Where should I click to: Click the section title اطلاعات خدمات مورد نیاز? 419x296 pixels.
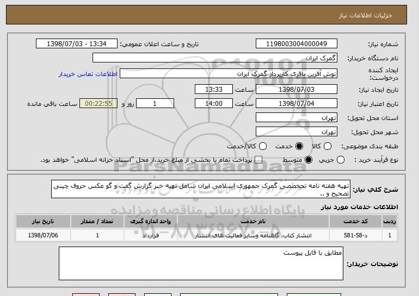(x=359, y=207)
